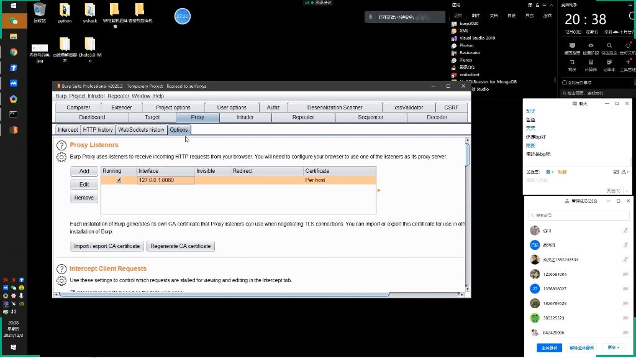Click the Edit listener button
This screenshot has height=358, width=636.
84,185
